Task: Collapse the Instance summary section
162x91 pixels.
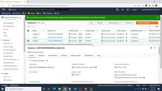Action: coord(30,61)
